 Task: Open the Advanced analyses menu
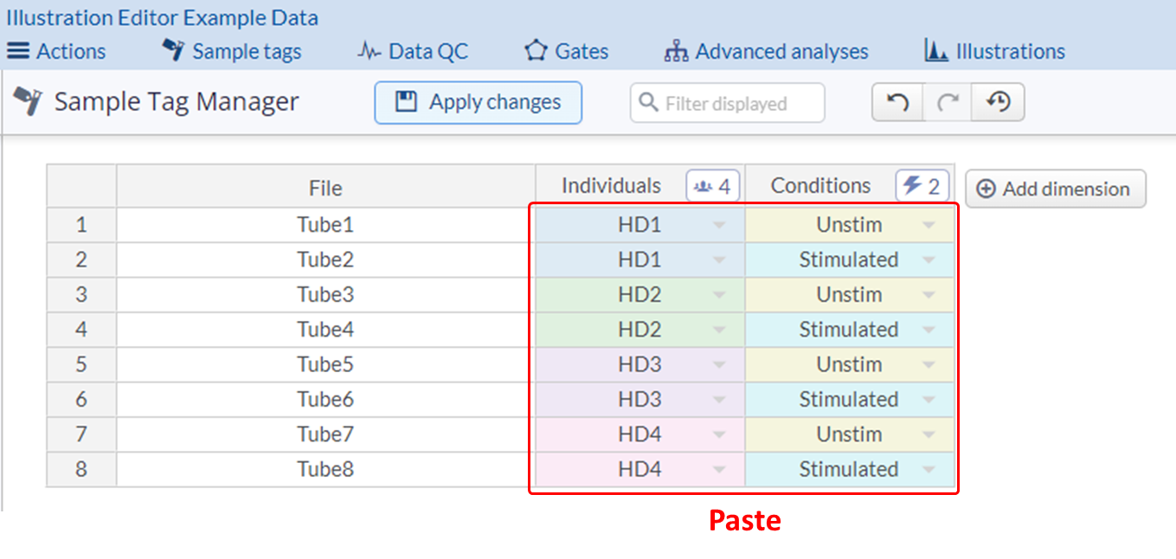tap(766, 52)
